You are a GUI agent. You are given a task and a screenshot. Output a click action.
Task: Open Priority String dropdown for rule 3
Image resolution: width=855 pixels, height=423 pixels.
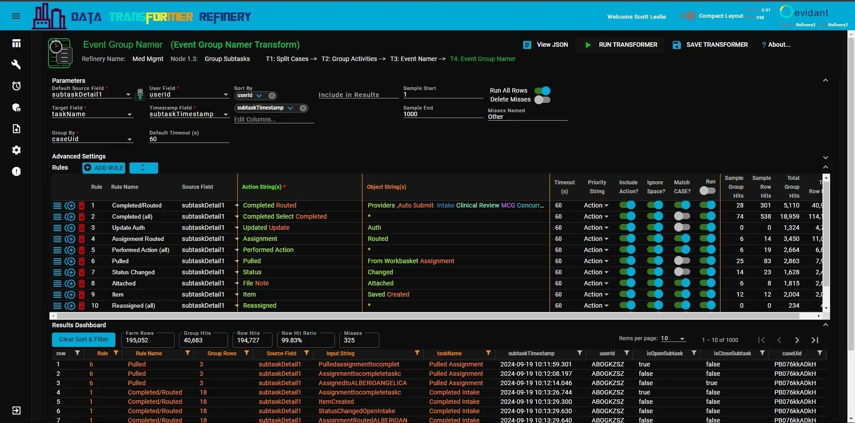pos(596,228)
